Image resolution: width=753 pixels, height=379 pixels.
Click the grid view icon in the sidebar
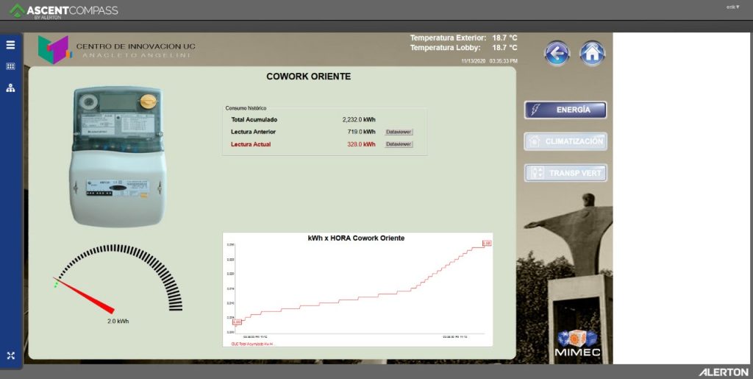point(10,66)
